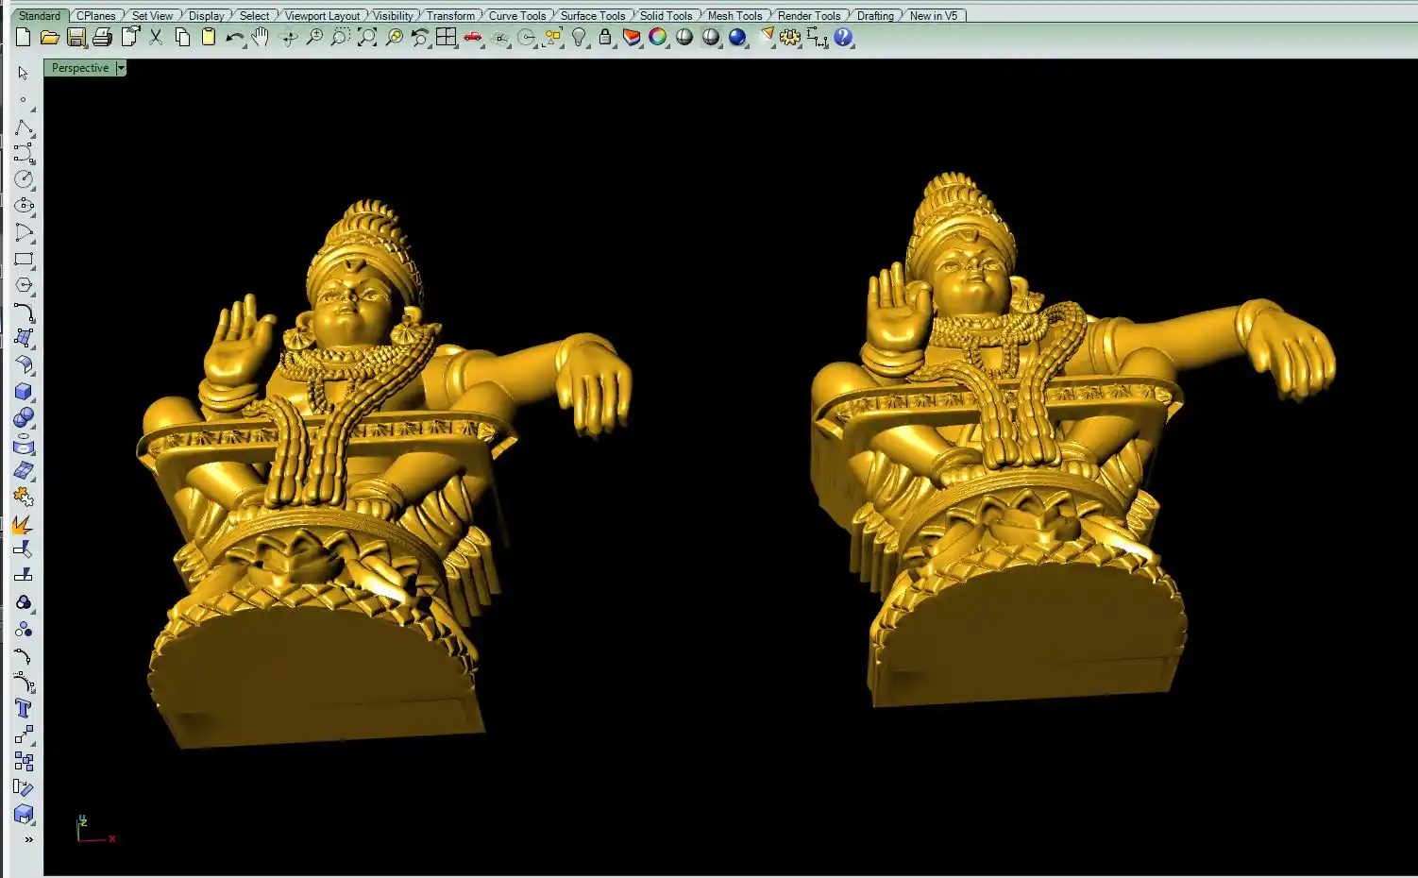Select the Text object tool
The height and width of the screenshot is (878, 1418).
[x=24, y=709]
